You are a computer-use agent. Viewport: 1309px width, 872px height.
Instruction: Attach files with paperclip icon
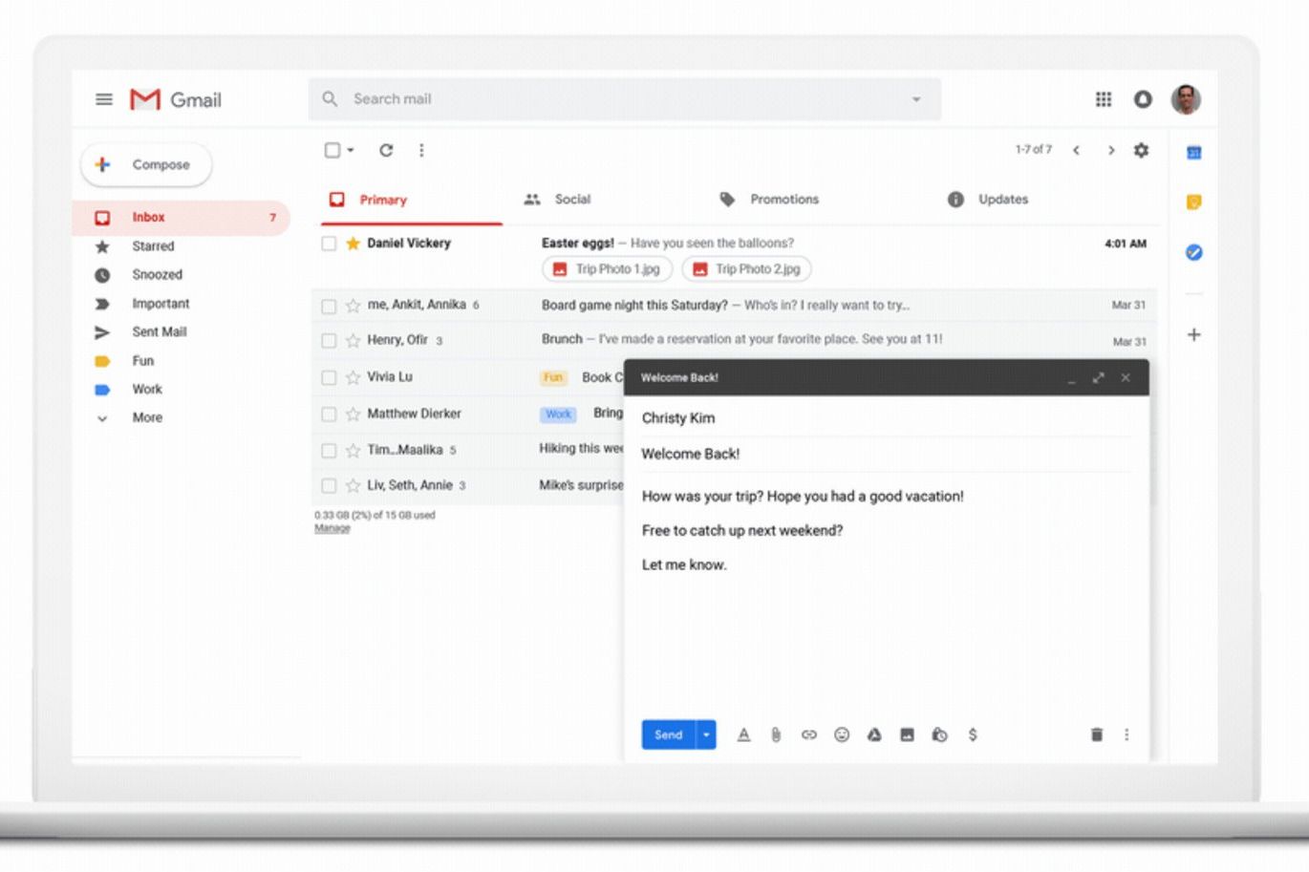[776, 734]
